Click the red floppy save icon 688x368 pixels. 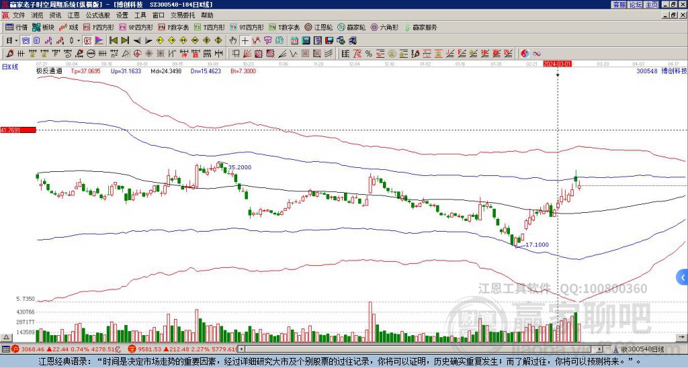pyautogui.click(x=329, y=40)
